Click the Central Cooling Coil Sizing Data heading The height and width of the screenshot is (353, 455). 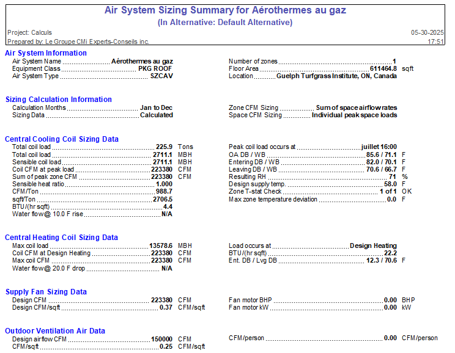[62, 139]
